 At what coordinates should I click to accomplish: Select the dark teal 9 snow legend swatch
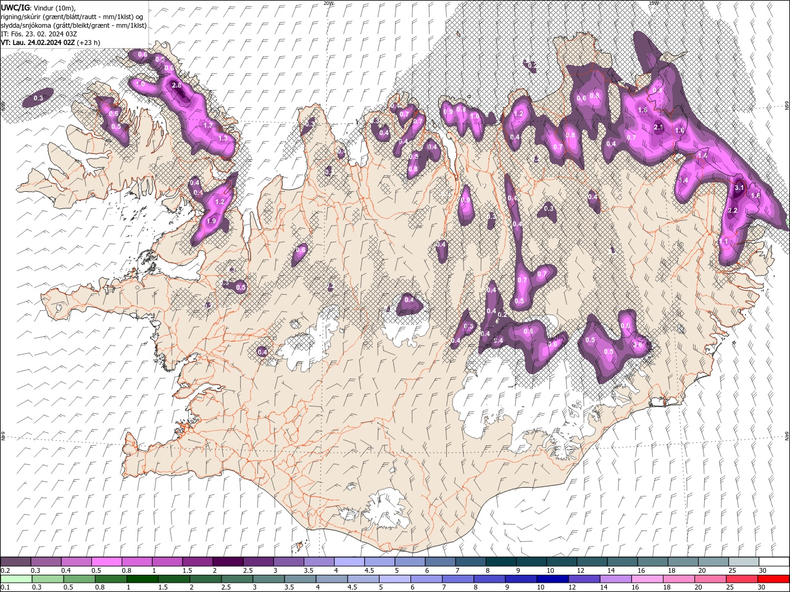pyautogui.click(x=531, y=561)
